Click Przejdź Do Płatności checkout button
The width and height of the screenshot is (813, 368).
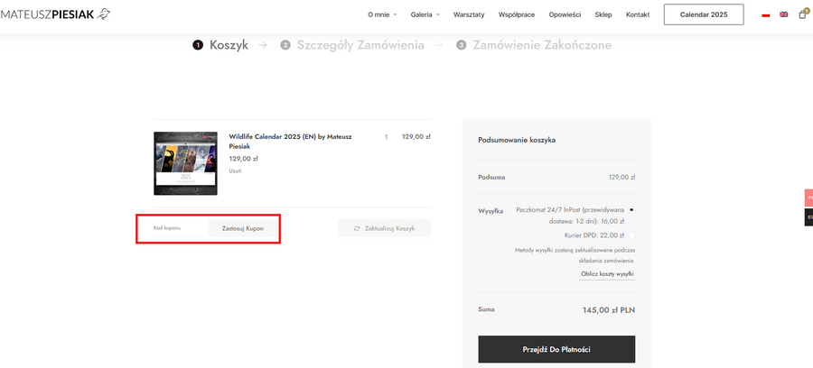556,349
